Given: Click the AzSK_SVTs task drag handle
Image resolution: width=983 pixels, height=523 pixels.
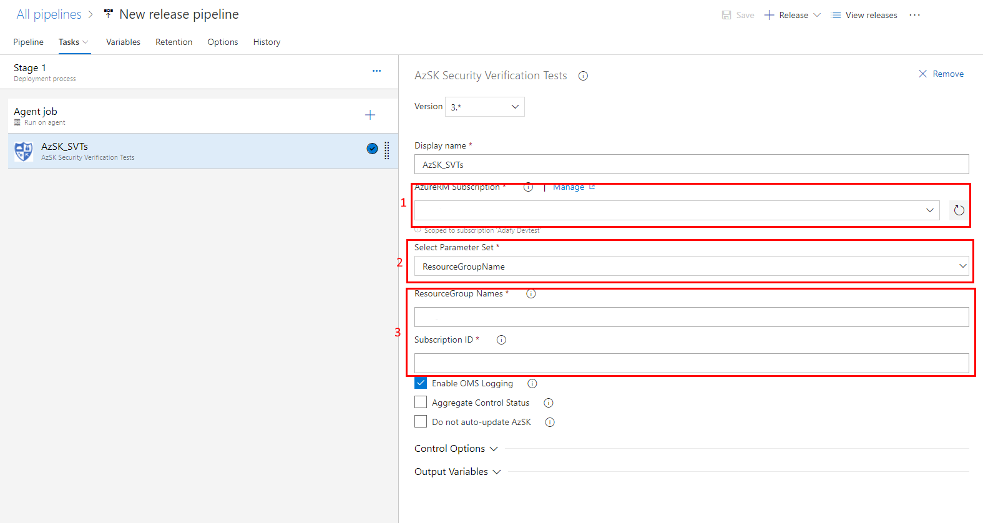Looking at the screenshot, I should [x=387, y=150].
